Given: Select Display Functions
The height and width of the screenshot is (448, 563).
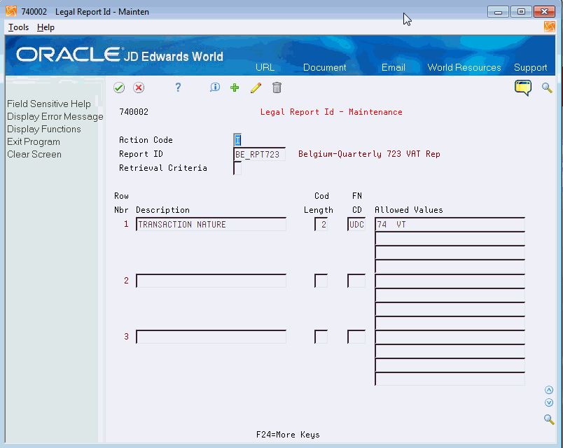Looking at the screenshot, I should pos(44,129).
